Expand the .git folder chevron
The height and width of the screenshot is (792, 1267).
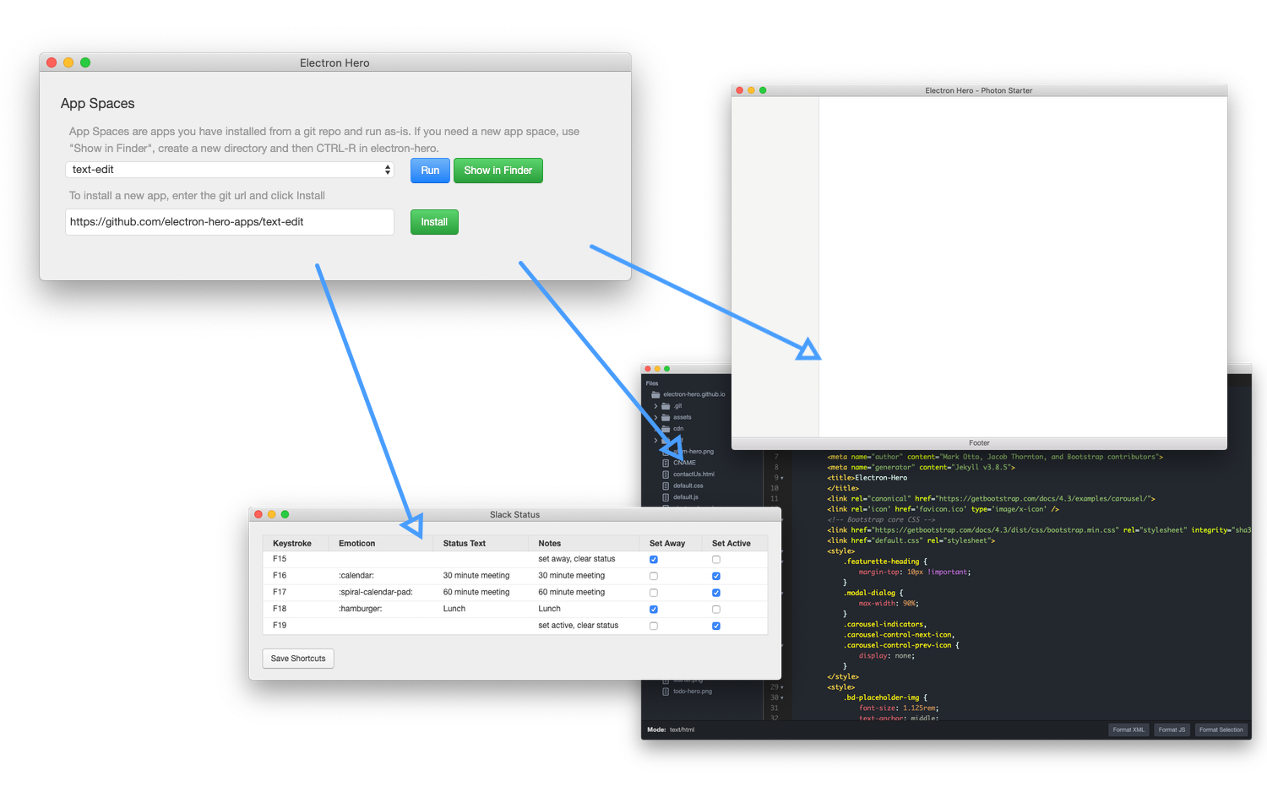click(655, 406)
